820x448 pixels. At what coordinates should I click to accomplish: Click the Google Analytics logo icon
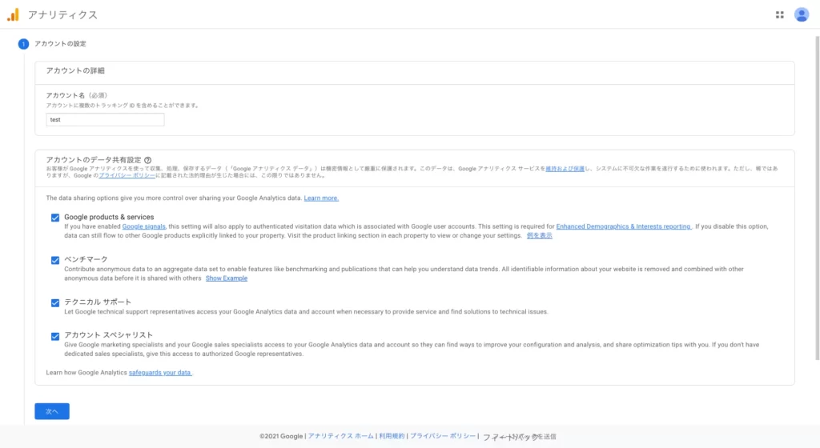13,14
